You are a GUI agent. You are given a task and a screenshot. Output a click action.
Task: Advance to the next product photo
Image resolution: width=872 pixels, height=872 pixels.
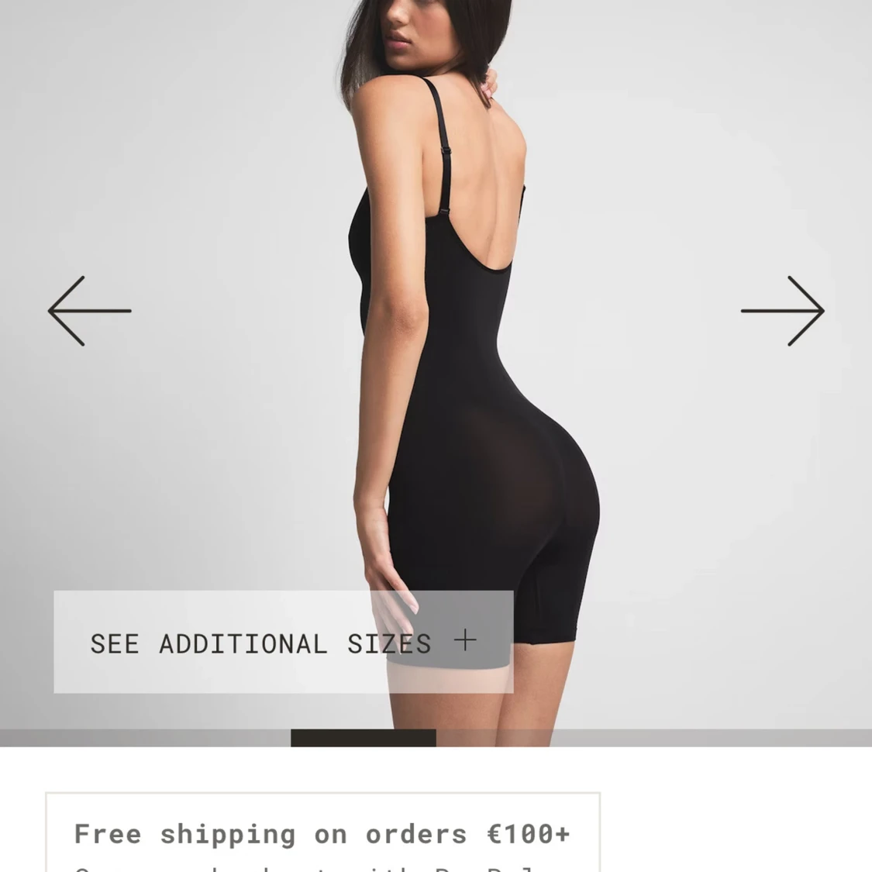coord(782,311)
